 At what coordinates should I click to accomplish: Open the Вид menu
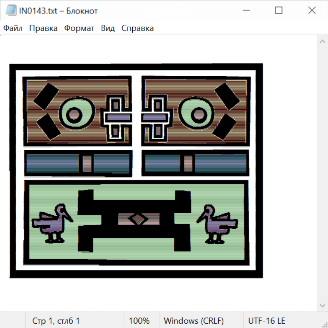pyautogui.click(x=108, y=28)
